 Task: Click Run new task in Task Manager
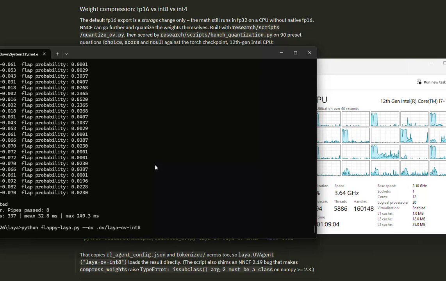pos(431,82)
